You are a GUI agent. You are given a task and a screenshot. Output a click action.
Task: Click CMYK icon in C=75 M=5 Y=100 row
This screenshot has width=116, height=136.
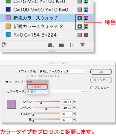point(86,2)
